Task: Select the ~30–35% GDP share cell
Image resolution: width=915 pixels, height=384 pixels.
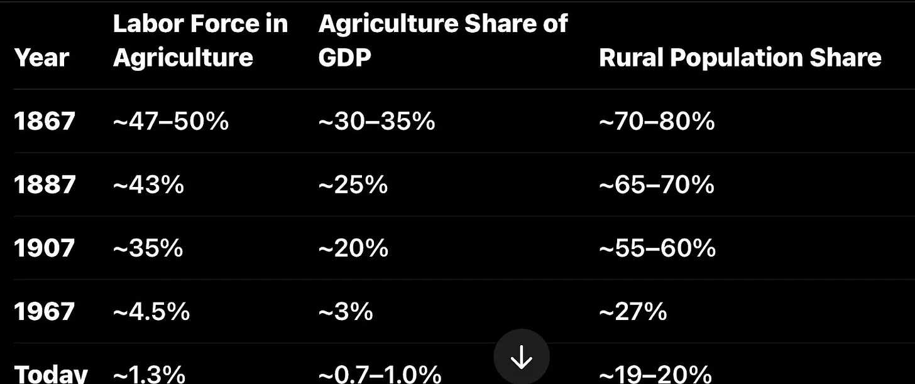Action: click(376, 121)
